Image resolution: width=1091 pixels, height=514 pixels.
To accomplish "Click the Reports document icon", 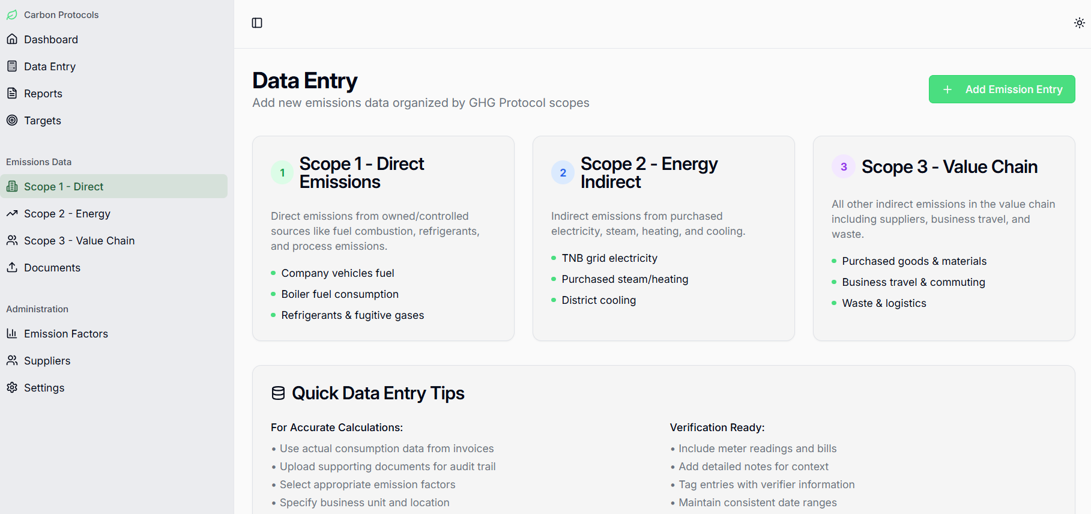I will coord(12,94).
